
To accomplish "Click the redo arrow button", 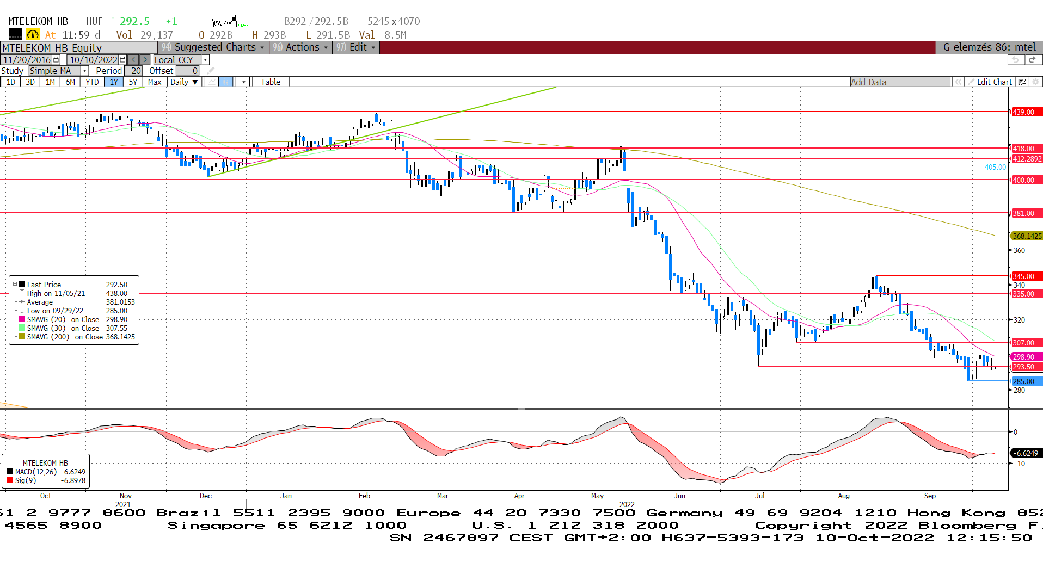I will 1032,60.
